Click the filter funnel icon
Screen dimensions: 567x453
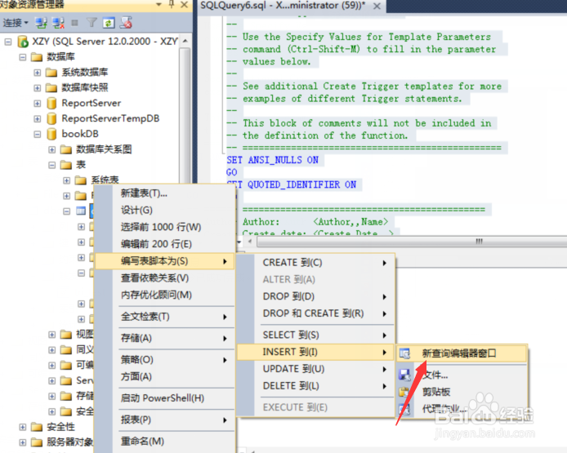(92, 23)
